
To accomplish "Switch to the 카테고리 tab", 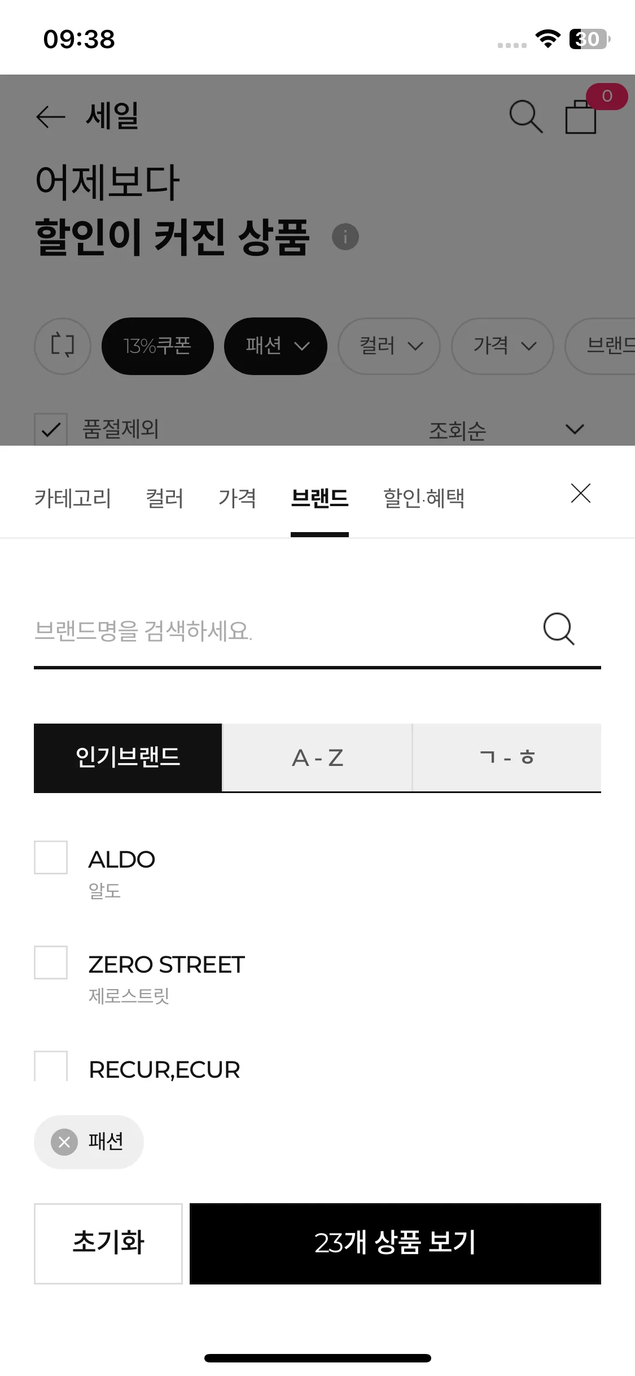I will (x=73, y=498).
